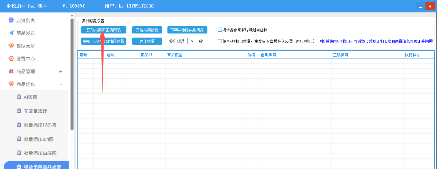Click 停止修复 button
Image resolution: width=437 pixels, height=169 pixels.
(147, 41)
